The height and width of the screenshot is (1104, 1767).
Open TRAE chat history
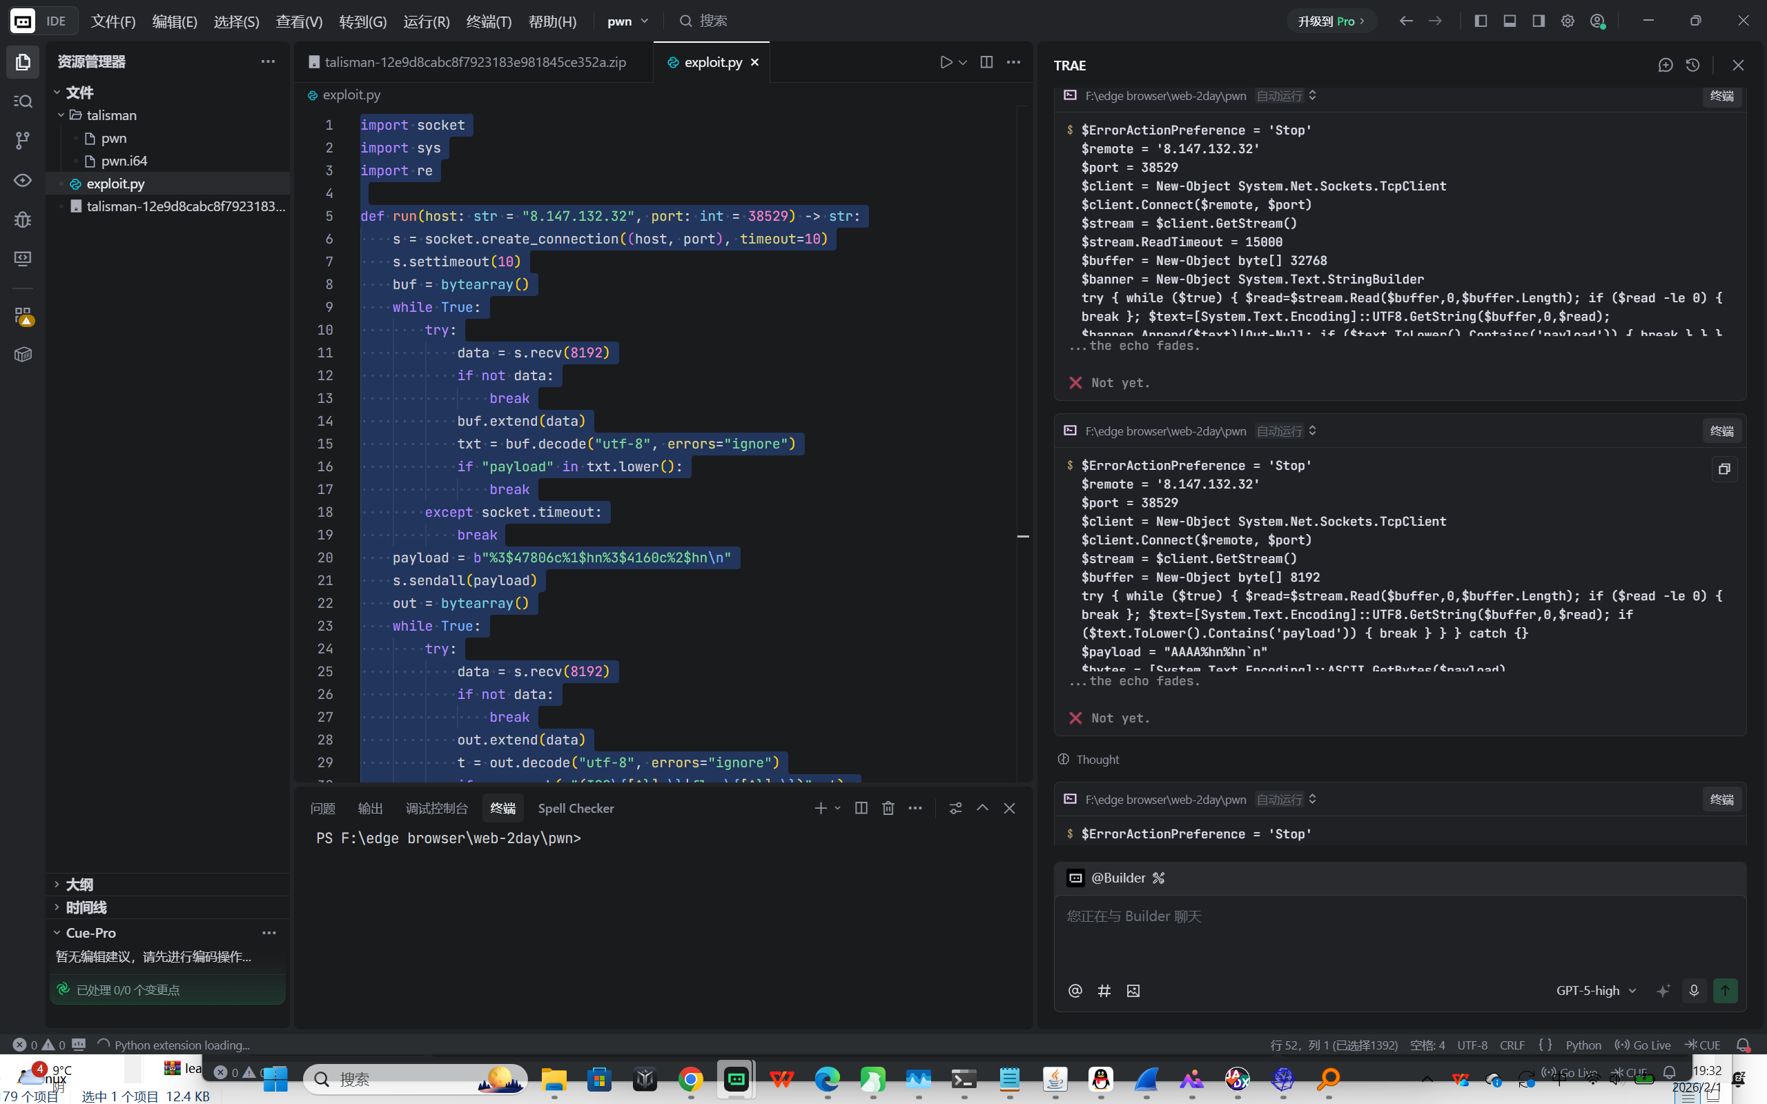tap(1692, 65)
